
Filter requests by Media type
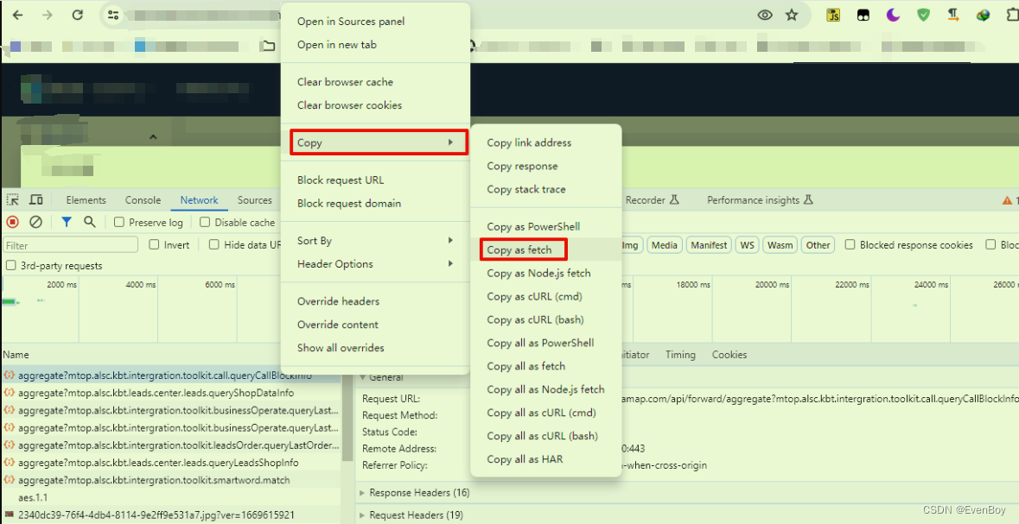[x=664, y=245]
